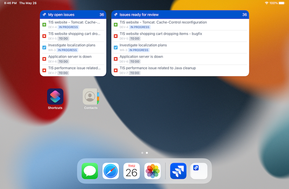Image resolution: width=289 pixels, height=189 pixels.
Task: Tap TO DO badge for DEV-7 in My open issues
Action: pos(63,73)
